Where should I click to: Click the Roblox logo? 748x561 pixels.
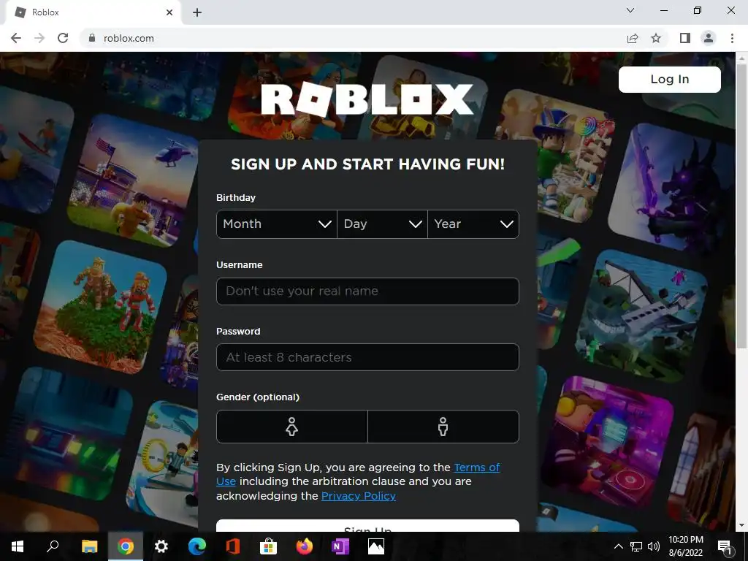(367, 99)
